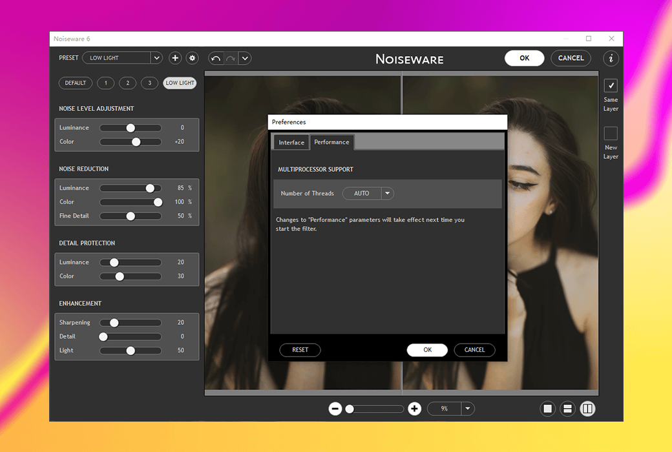Adjust the Enhancement Detail slider
This screenshot has height=452, width=672.
click(x=131, y=337)
